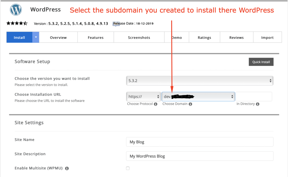Open the dev. domain dropdown

pos(198,96)
